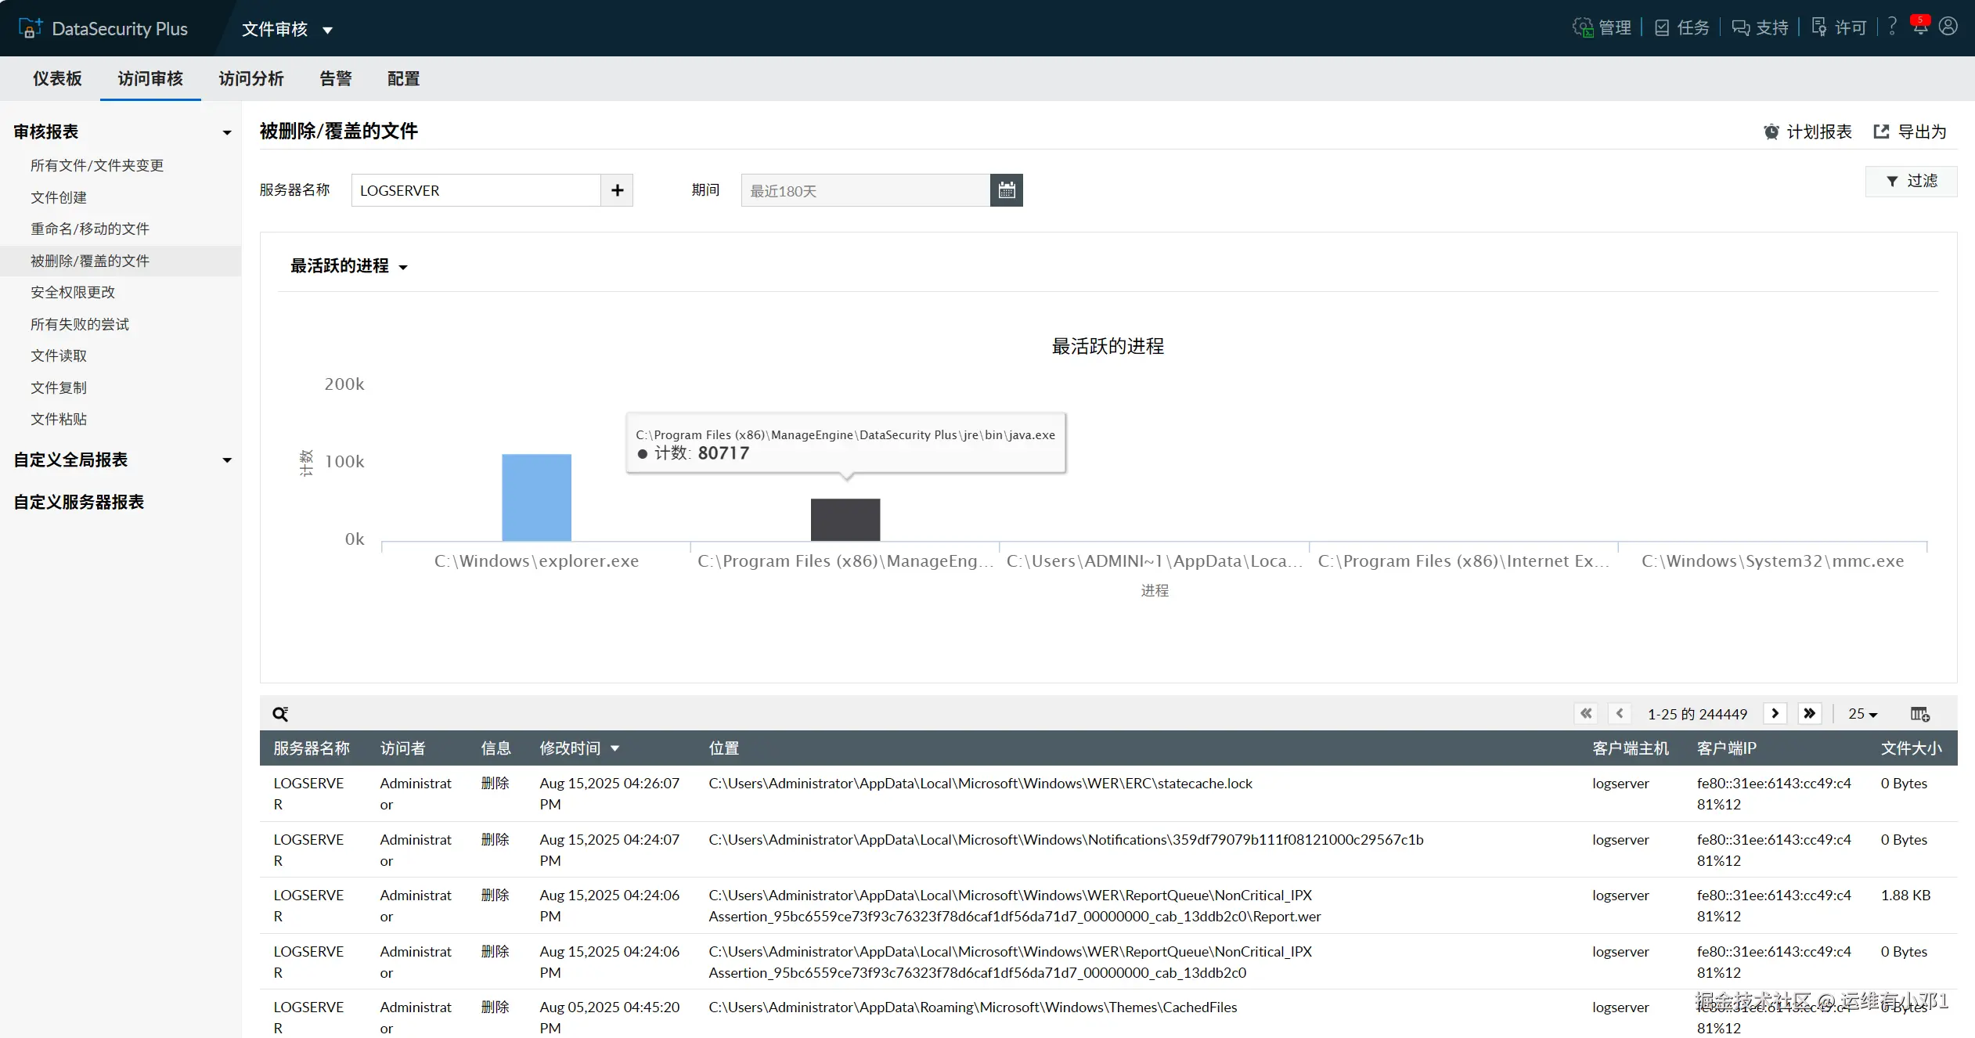This screenshot has width=1975, height=1038.
Task: Click the help question mark icon
Action: point(1892,27)
